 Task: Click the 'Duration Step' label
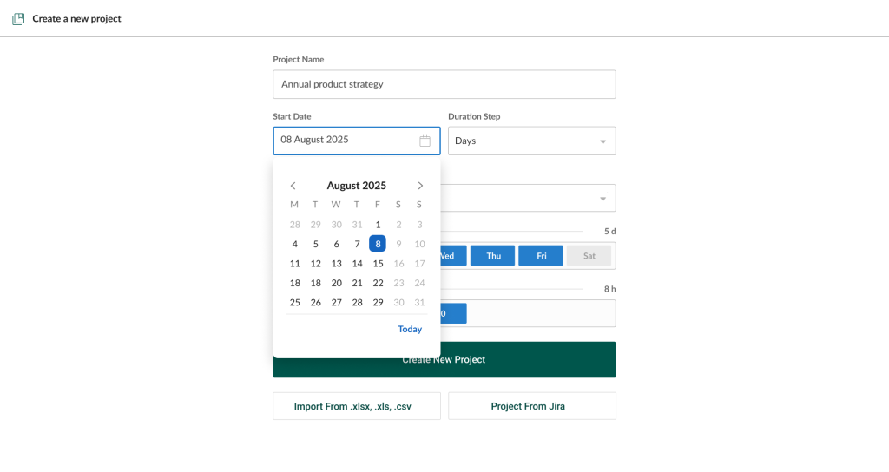(x=474, y=117)
